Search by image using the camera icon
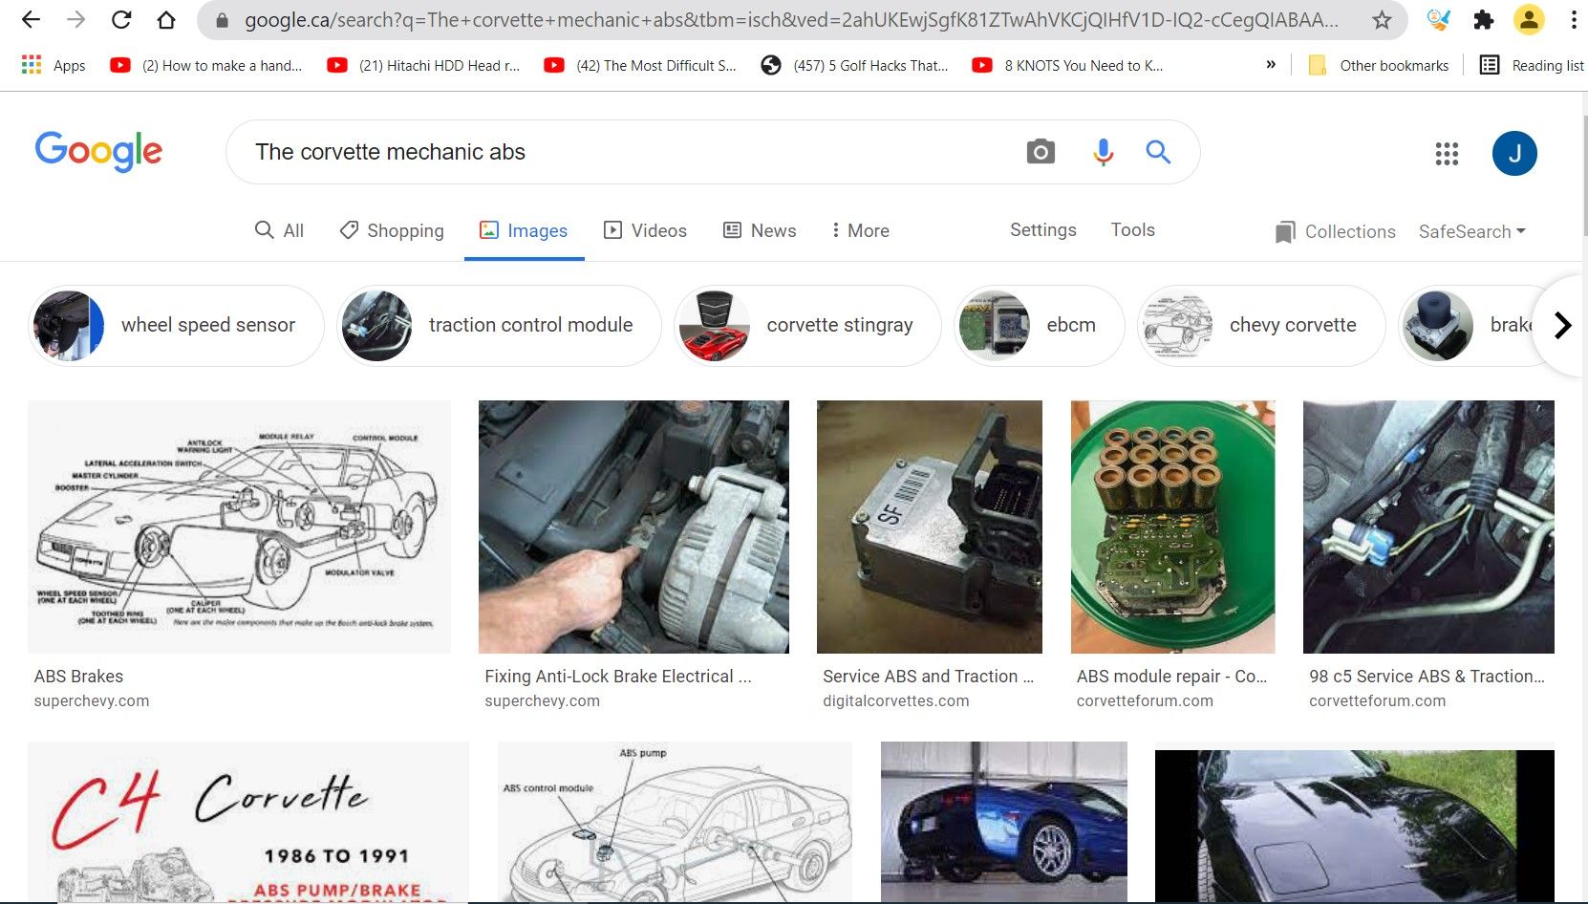The image size is (1588, 904). click(x=1041, y=152)
